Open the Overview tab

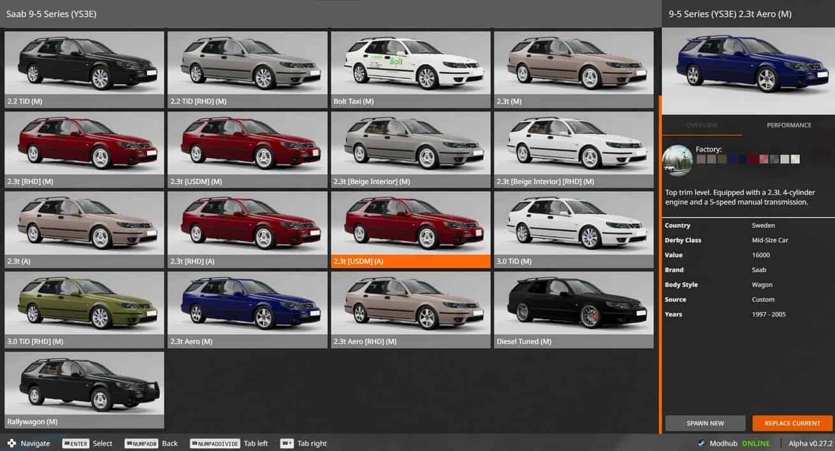coord(701,125)
